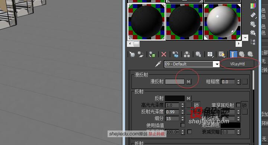This screenshot has height=145, width=268.
Task: Pick material from object with eyedropper
Action: (x=158, y=64)
